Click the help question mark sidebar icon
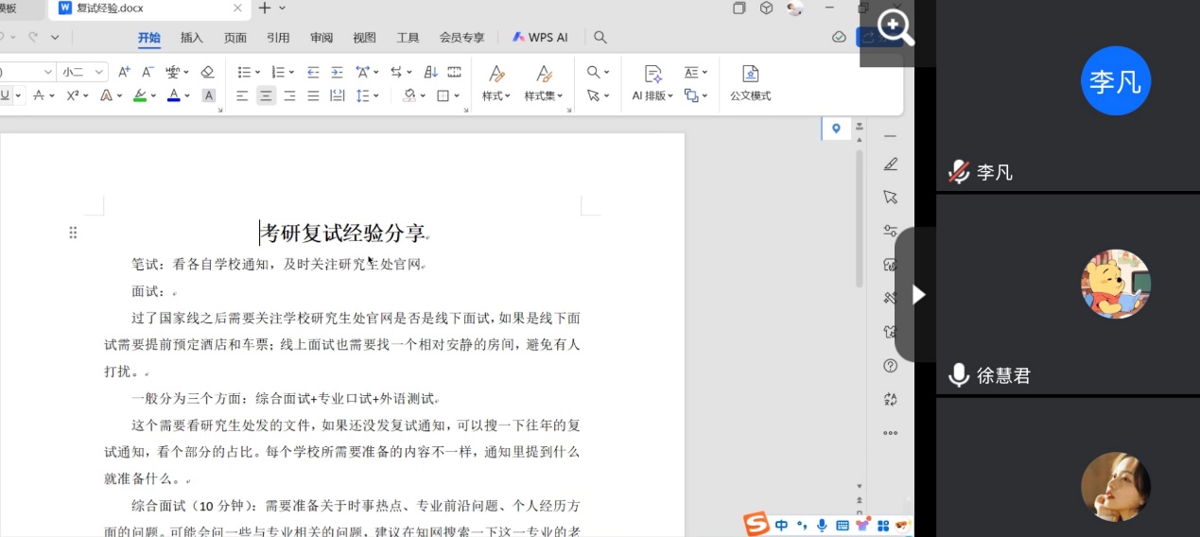Screen dimensions: 1200x537 point(890,366)
